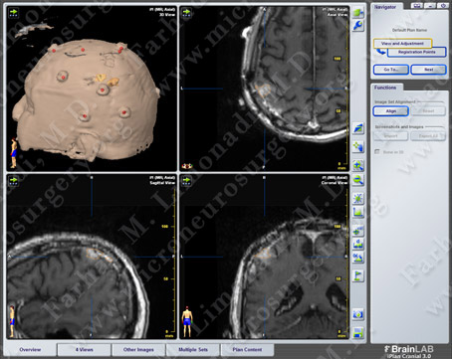Select the coordinate point tool
The height and width of the screenshot is (359, 452).
pyautogui.click(x=358, y=231)
